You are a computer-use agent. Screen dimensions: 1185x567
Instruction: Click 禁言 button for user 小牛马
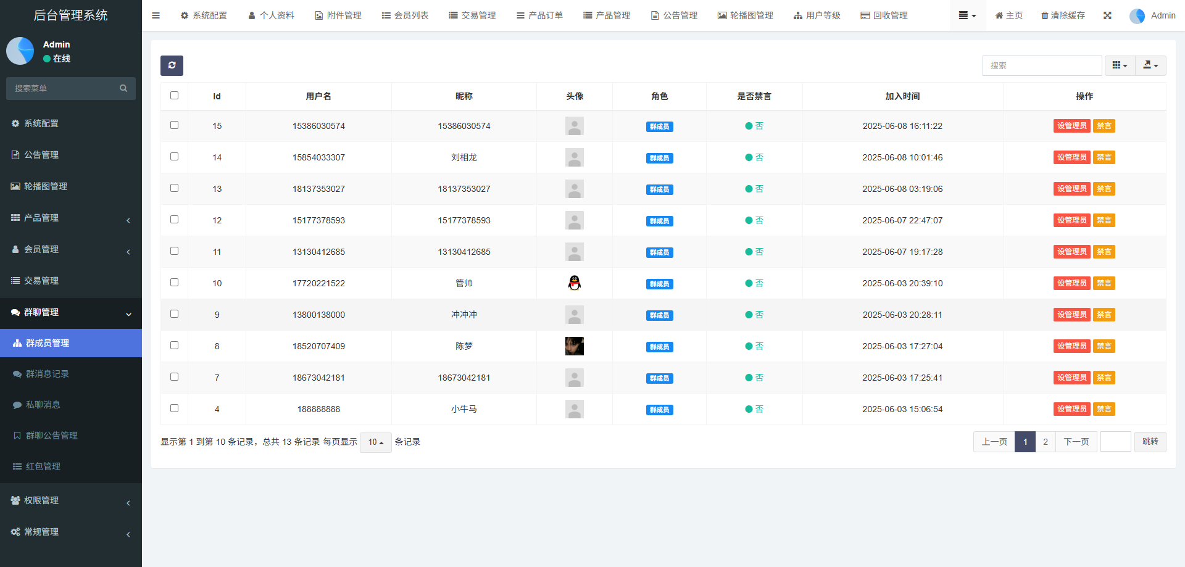pos(1104,409)
